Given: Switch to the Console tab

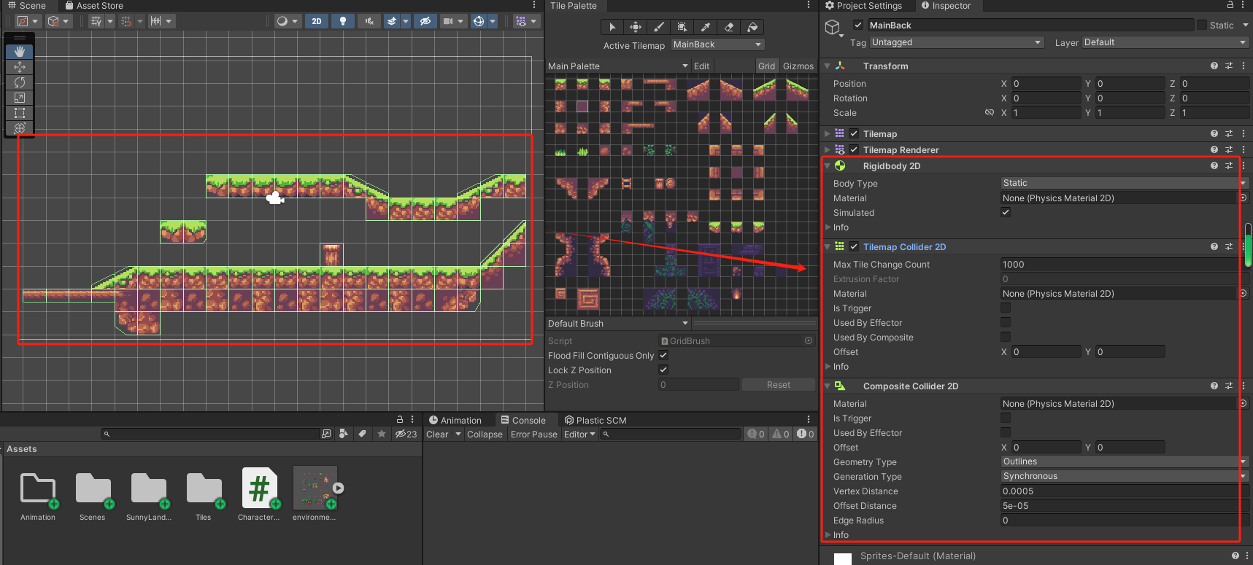Looking at the screenshot, I should pyautogui.click(x=523, y=420).
